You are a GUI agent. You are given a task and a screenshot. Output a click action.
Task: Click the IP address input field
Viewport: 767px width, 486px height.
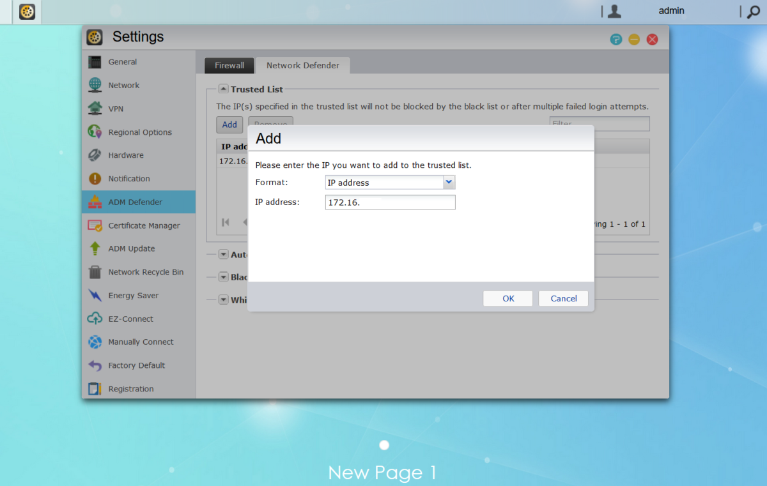[390, 202]
